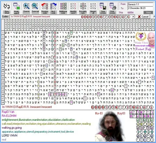Click the Print screen icon
156x143 pixels.
click(x=112, y=6)
